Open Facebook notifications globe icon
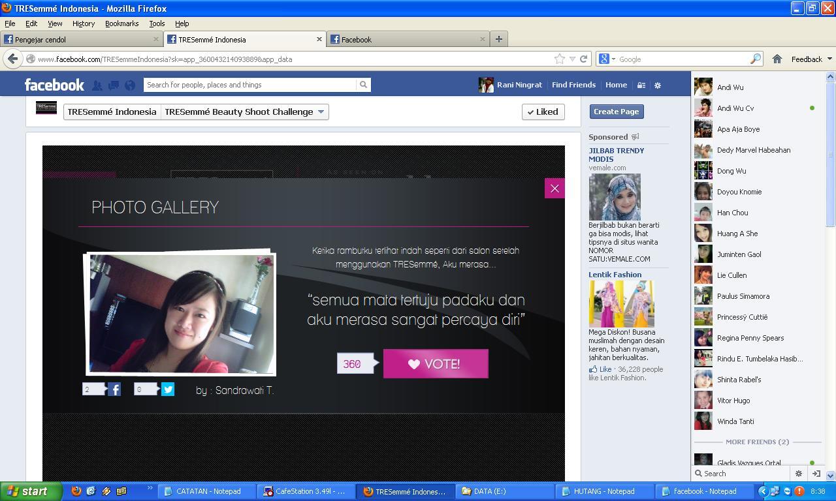 [x=130, y=85]
